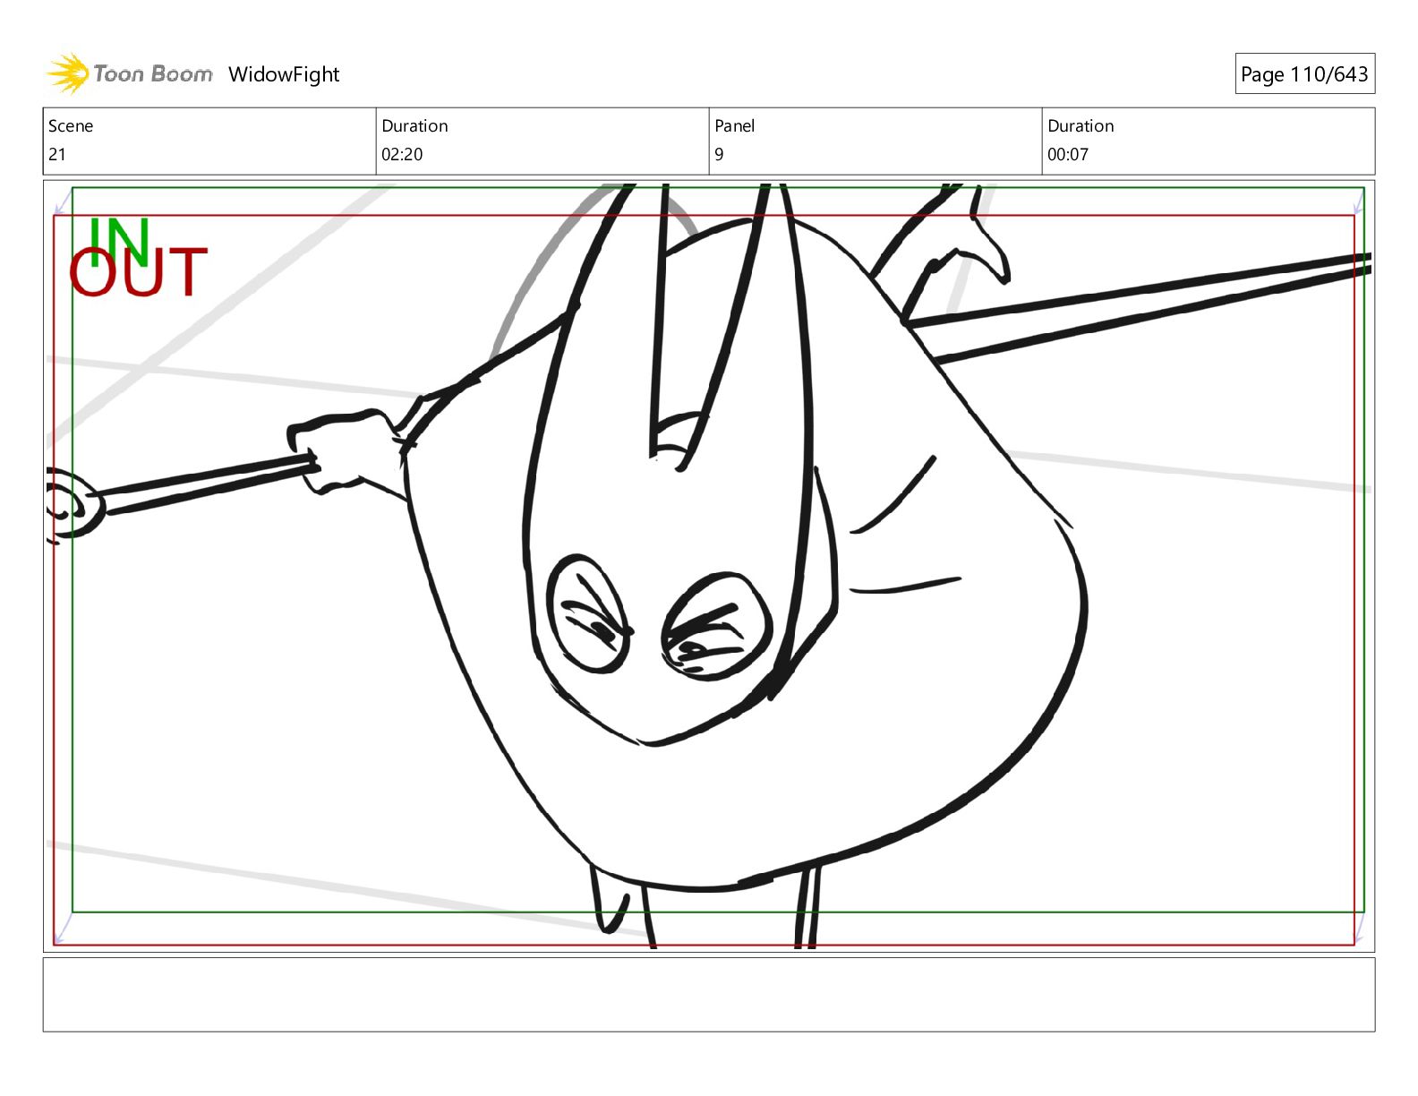Click the scene Duration value 02:20
The image size is (1418, 1096).
point(402,154)
